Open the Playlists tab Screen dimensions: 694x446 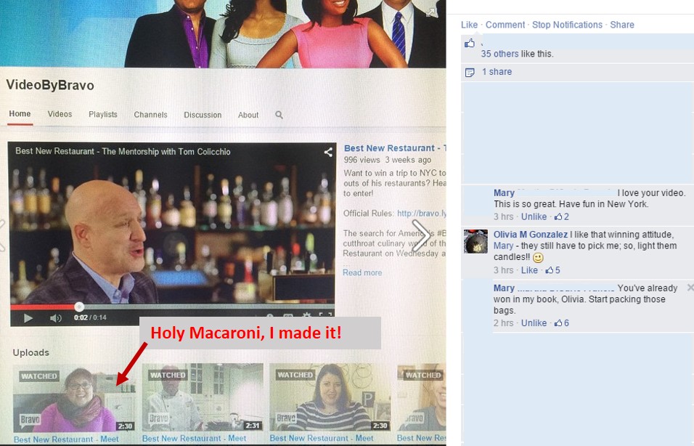pos(103,115)
